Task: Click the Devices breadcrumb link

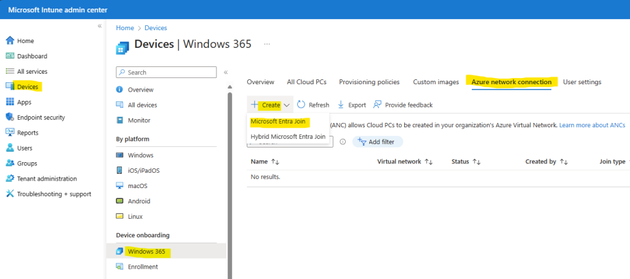Action: coord(156,28)
